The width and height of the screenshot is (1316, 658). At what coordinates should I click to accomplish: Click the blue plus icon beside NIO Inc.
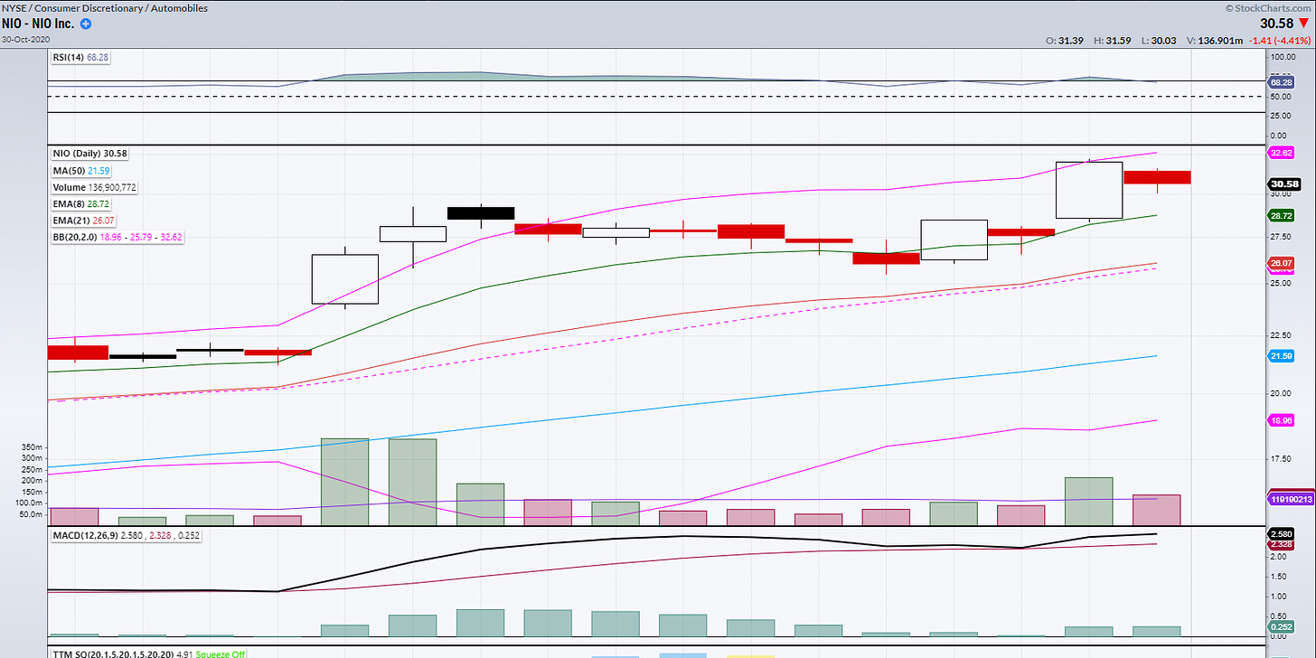point(86,24)
